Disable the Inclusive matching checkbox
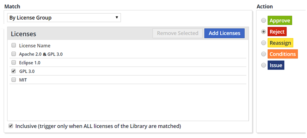Viewport: 307px width, 138px height. point(10,126)
